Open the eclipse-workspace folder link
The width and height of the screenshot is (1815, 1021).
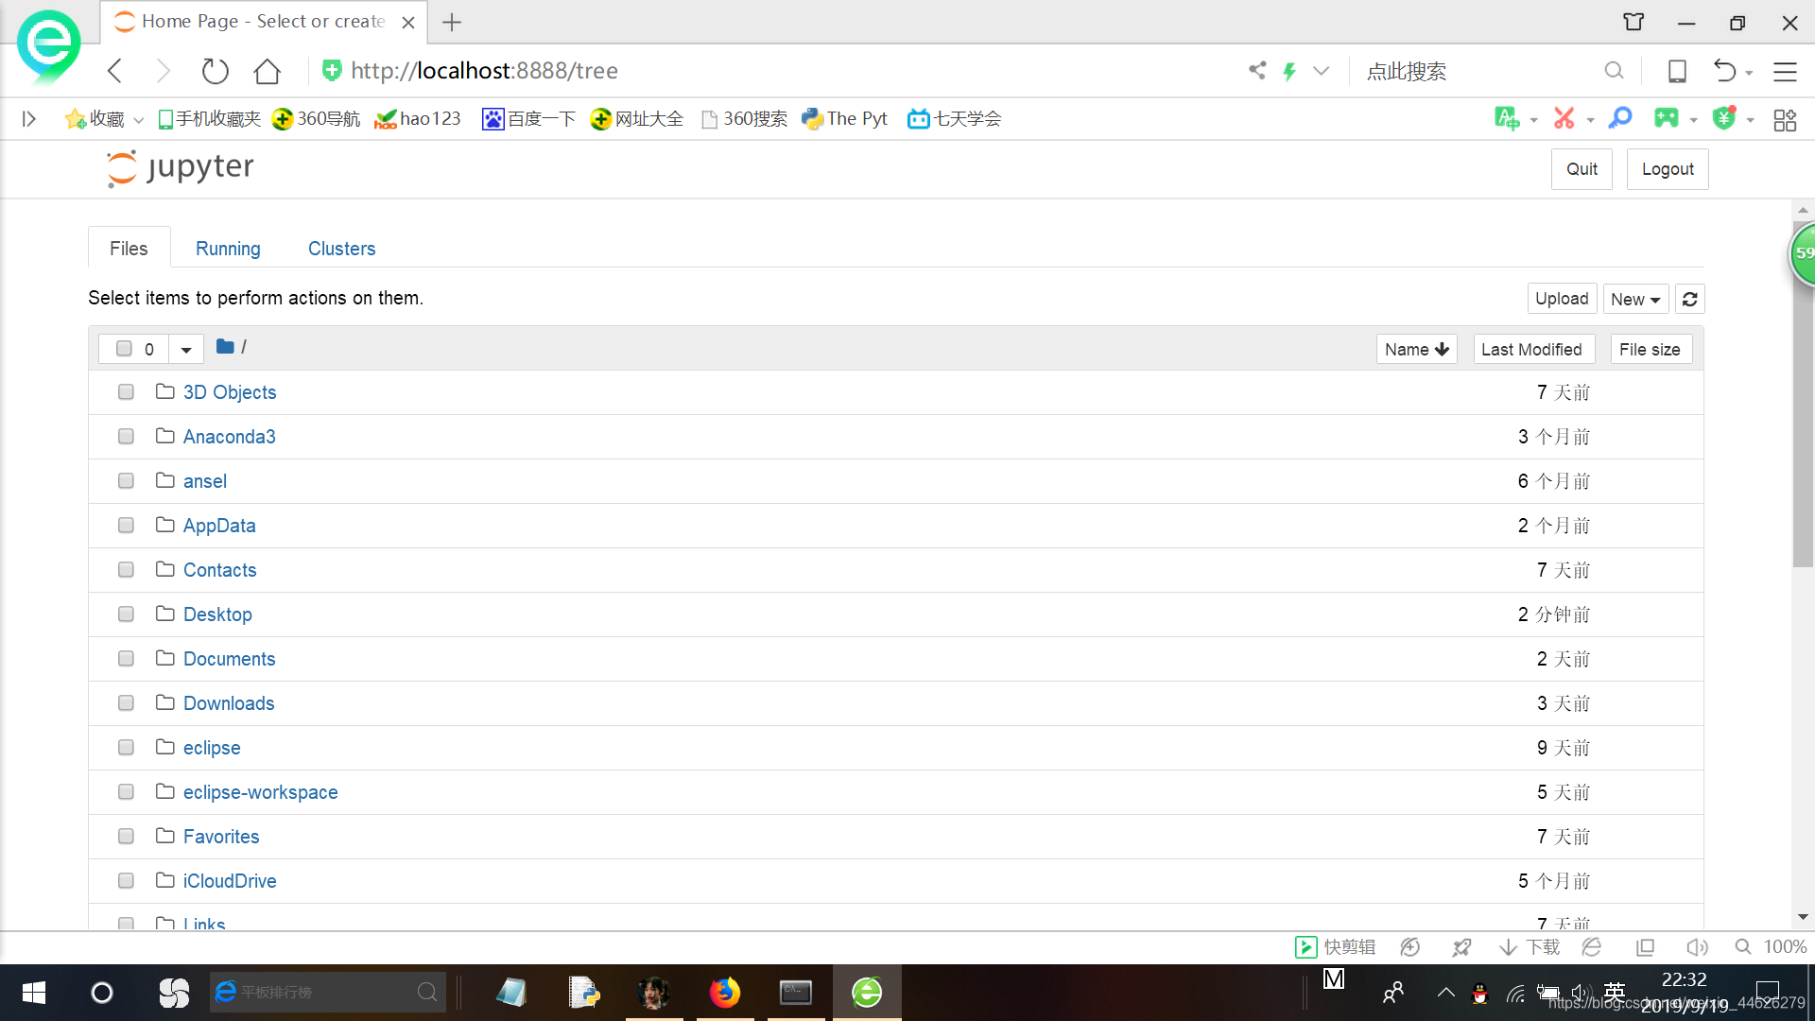[x=260, y=792]
